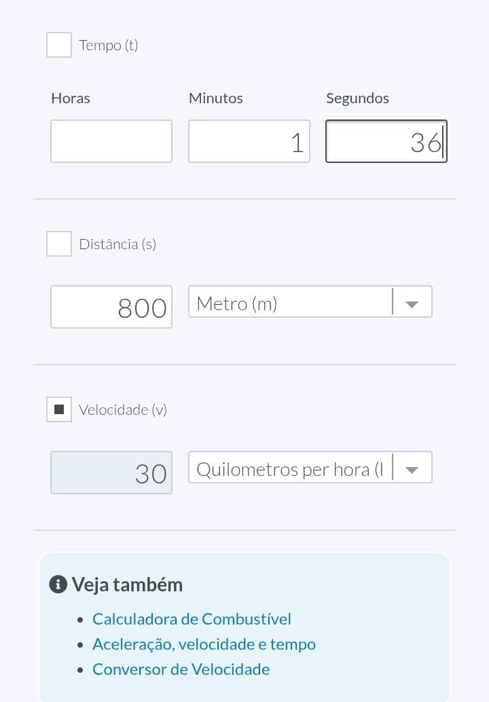Screen dimensions: 489x702
Task: Click the velocity result field showing 30
Action: point(111,473)
